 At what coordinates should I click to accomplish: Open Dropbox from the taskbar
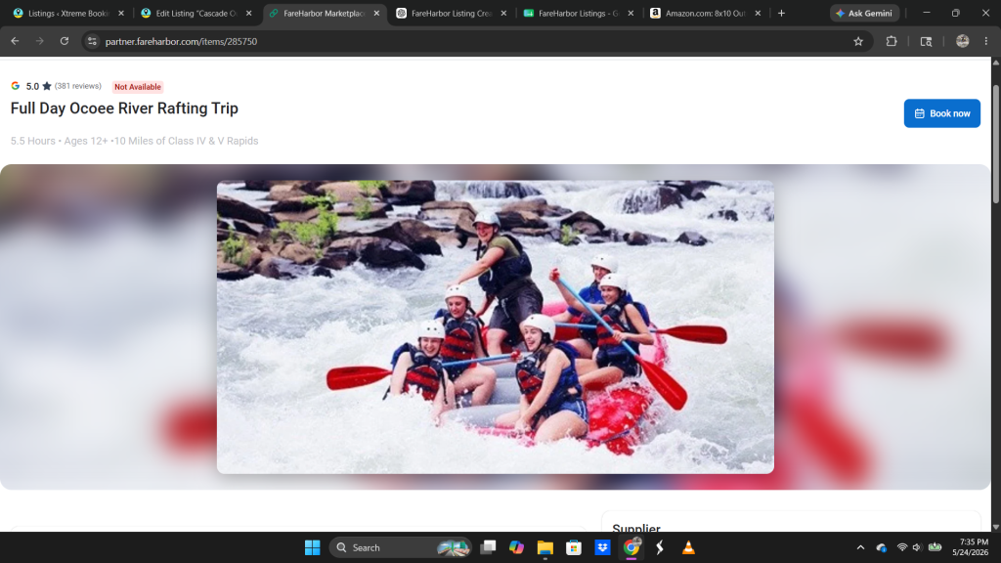602,547
